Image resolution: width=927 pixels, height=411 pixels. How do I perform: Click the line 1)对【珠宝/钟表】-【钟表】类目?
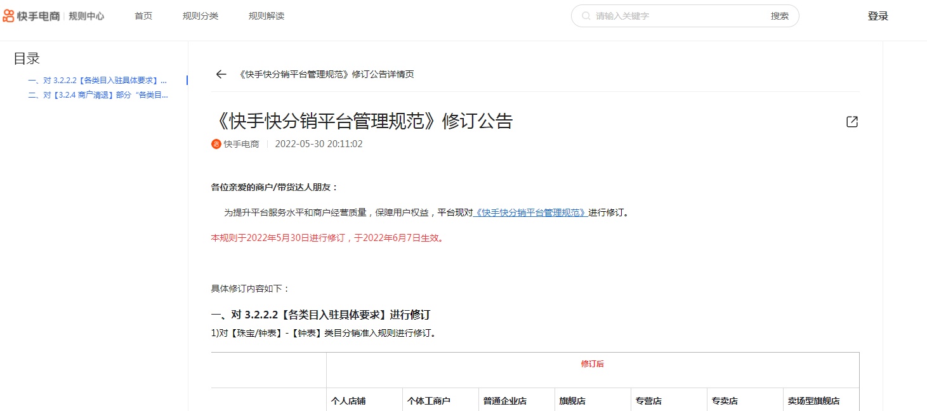point(325,333)
